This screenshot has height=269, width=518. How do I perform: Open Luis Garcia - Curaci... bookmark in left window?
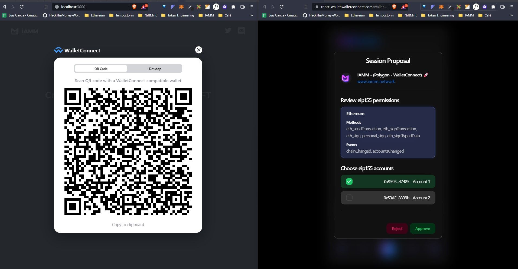[21, 15]
